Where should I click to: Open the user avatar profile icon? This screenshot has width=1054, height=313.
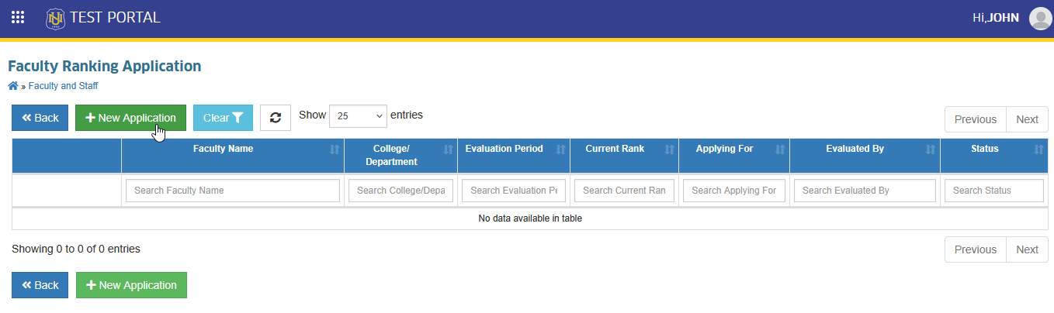[x=1040, y=18]
